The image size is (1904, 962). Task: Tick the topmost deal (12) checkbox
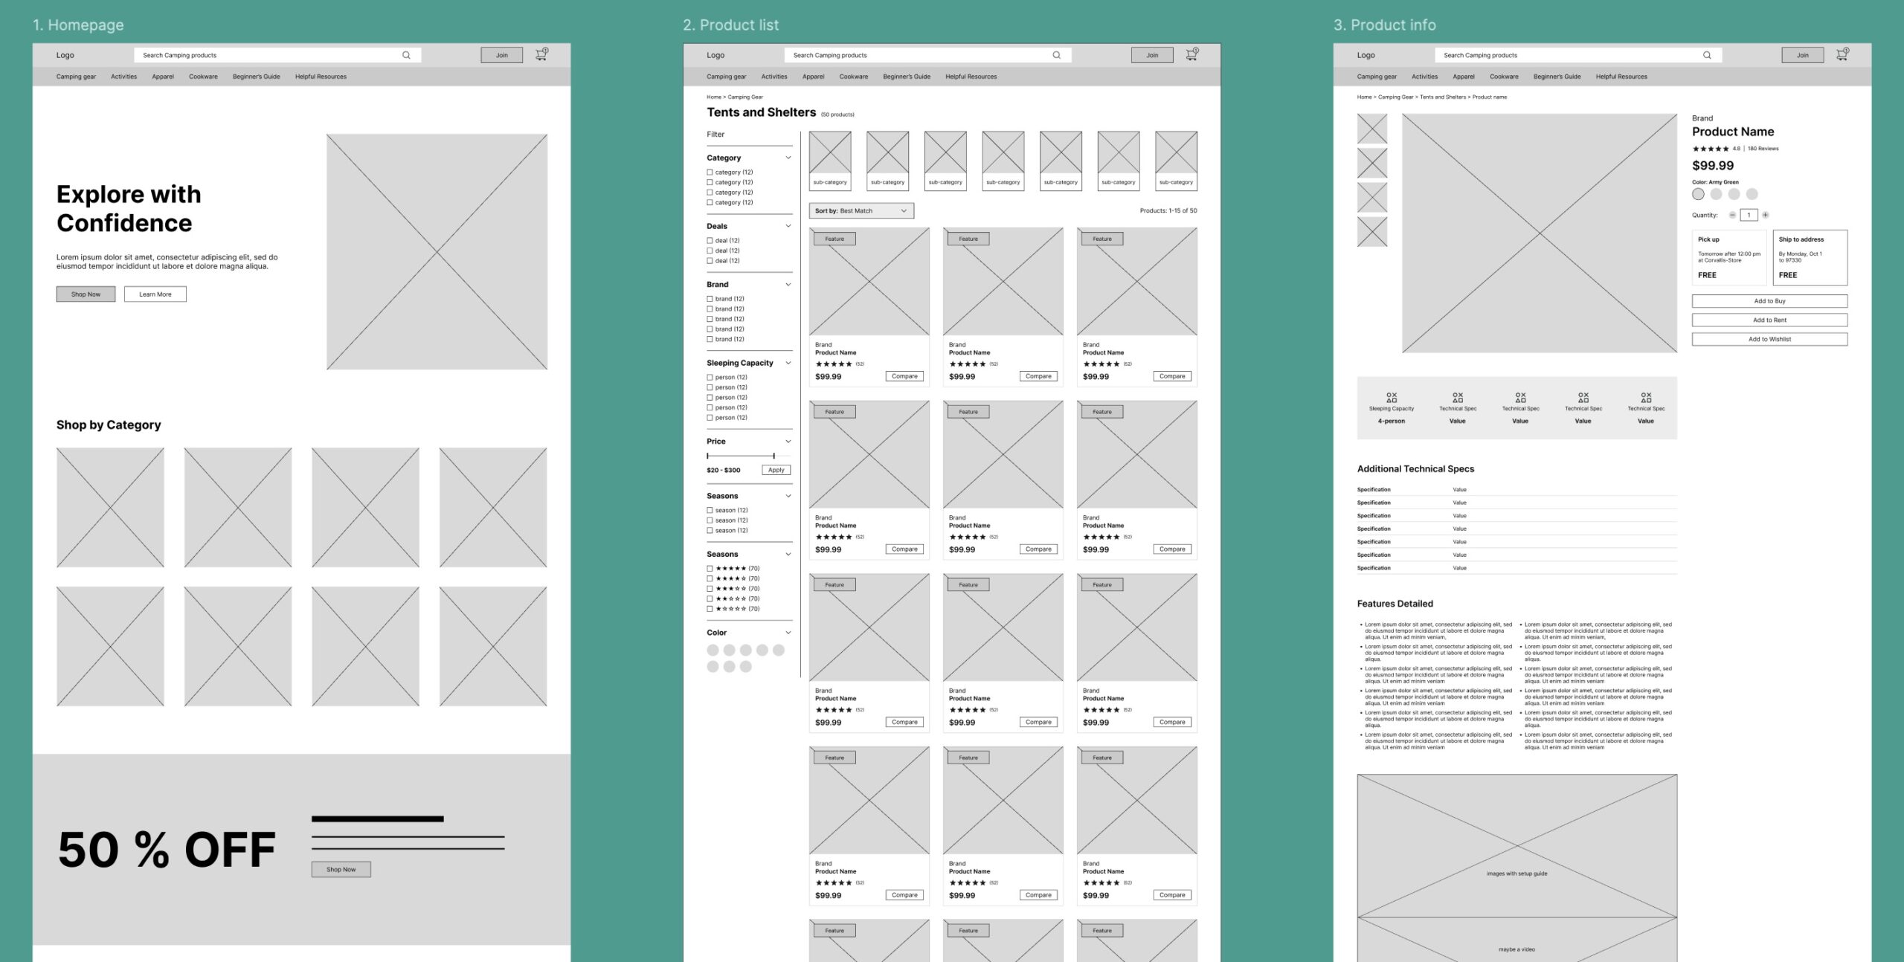pos(710,241)
